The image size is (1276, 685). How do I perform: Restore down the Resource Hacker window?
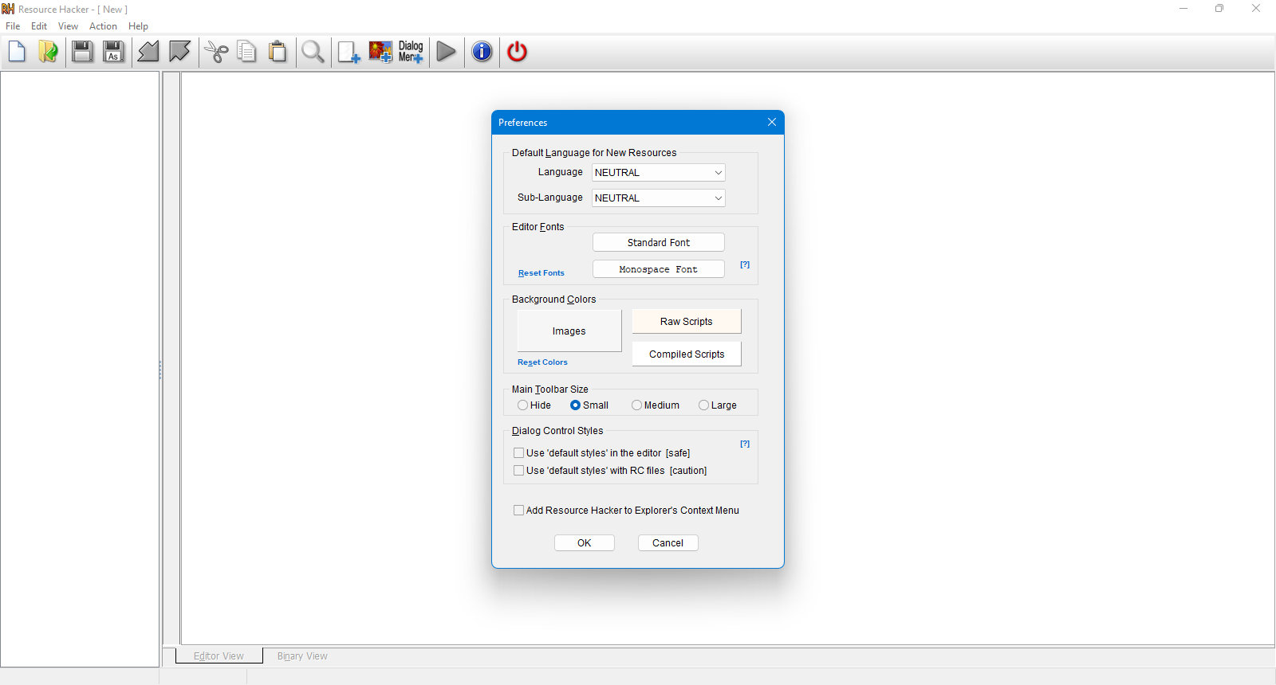click(1219, 9)
